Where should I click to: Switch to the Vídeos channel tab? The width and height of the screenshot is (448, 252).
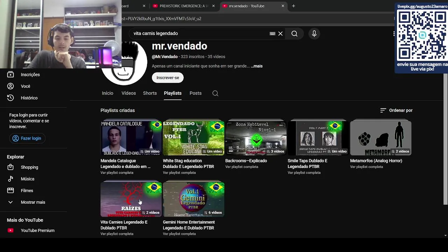(x=128, y=93)
